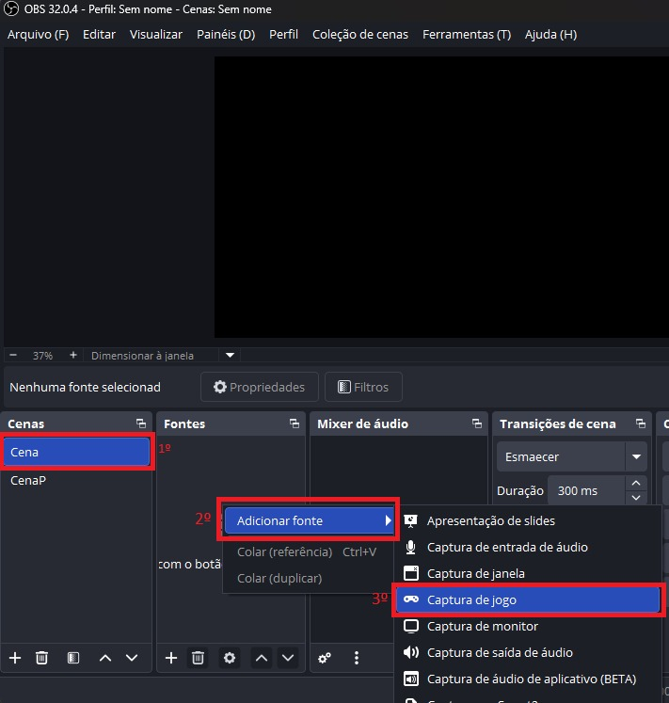Open scene filters icon in Cenas panel
The height and width of the screenshot is (703, 669).
[73, 658]
